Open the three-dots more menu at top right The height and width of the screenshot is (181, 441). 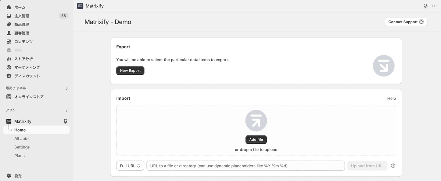pos(434,6)
